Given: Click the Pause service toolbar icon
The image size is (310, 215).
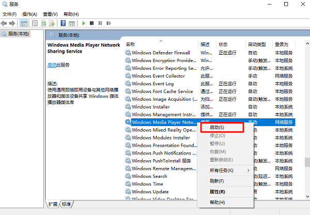Looking at the screenshot, I should 100,23.
